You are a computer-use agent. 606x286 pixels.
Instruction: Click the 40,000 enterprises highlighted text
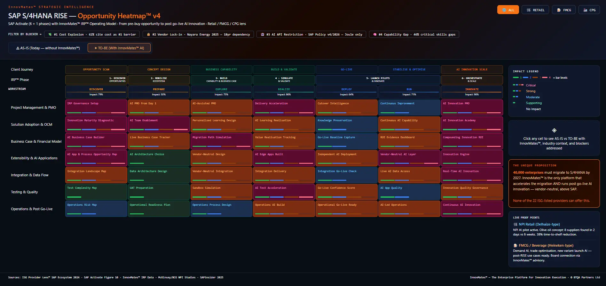click(528, 172)
